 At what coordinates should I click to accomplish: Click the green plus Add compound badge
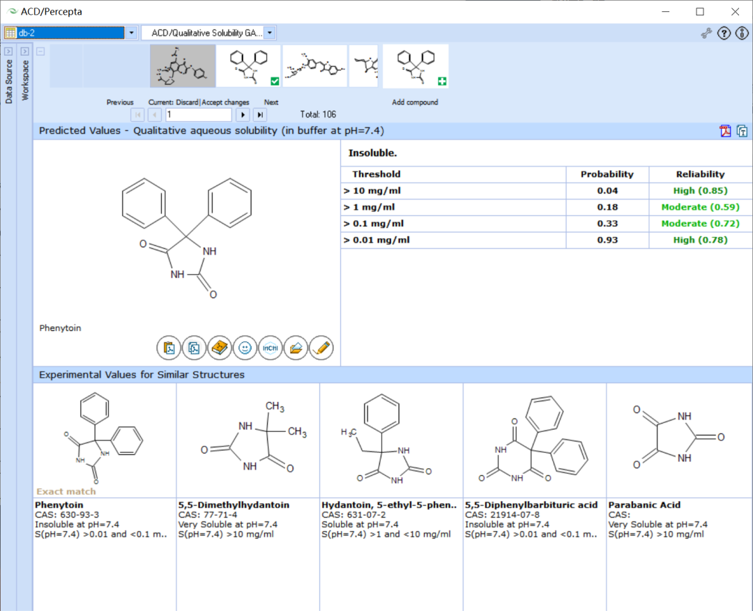[442, 81]
